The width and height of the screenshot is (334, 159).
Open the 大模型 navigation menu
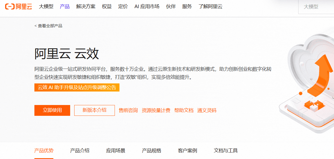[x=46, y=7]
